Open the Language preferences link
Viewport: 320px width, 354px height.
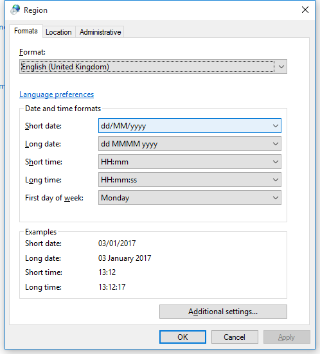pos(57,94)
